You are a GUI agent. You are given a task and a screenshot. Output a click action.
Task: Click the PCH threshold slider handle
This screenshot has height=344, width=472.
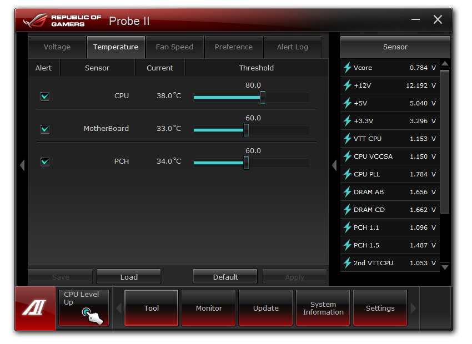tap(246, 163)
